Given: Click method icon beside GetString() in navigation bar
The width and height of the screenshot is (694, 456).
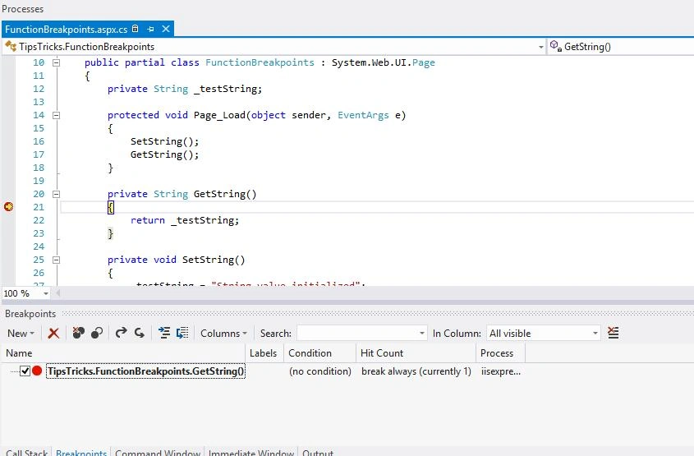Looking at the screenshot, I should tap(556, 46).
